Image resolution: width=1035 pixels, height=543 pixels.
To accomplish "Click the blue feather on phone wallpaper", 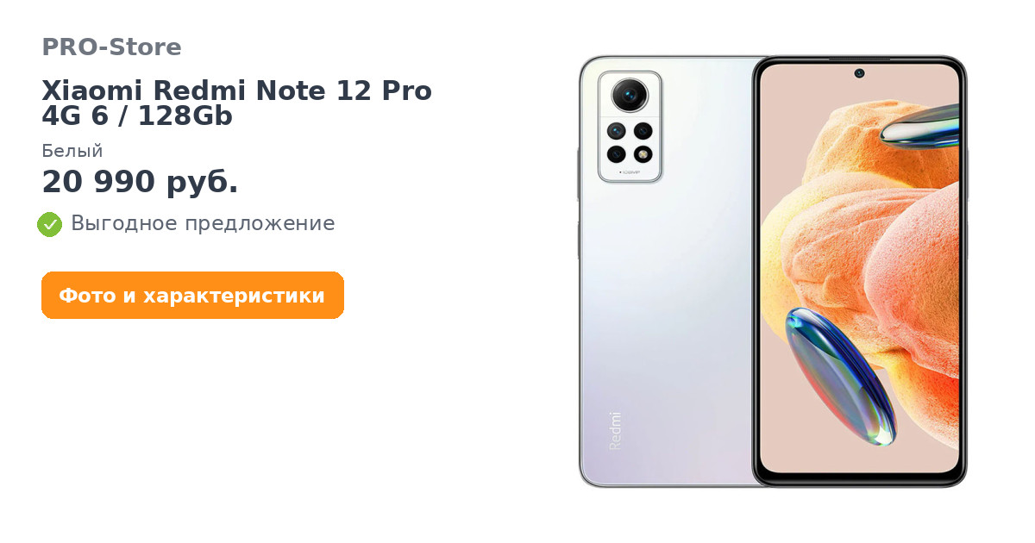I will 838,374.
